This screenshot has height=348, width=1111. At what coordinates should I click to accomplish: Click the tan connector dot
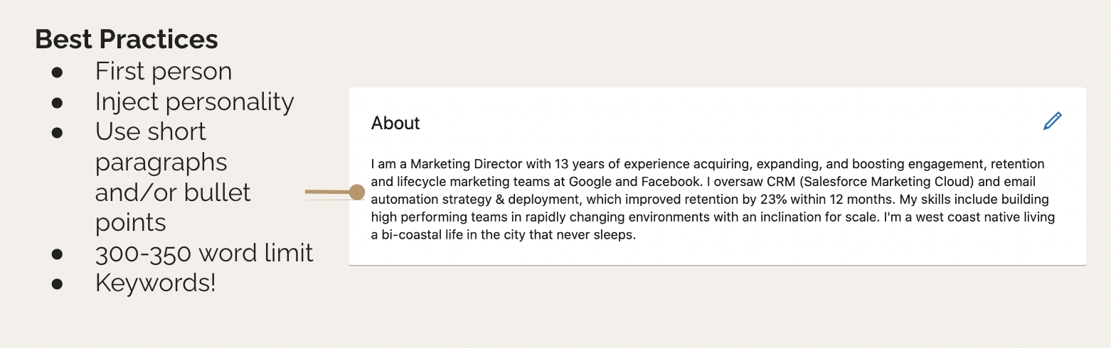[x=357, y=192]
